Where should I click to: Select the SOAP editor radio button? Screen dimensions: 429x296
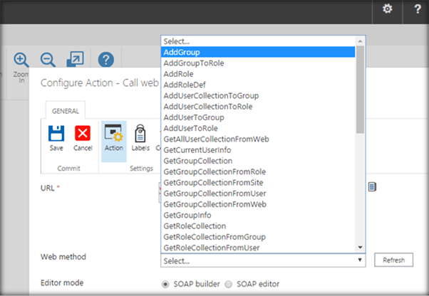tap(229, 284)
